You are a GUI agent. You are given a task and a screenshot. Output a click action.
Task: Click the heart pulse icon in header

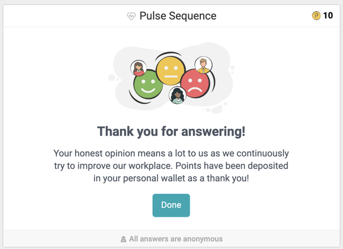[x=131, y=16]
